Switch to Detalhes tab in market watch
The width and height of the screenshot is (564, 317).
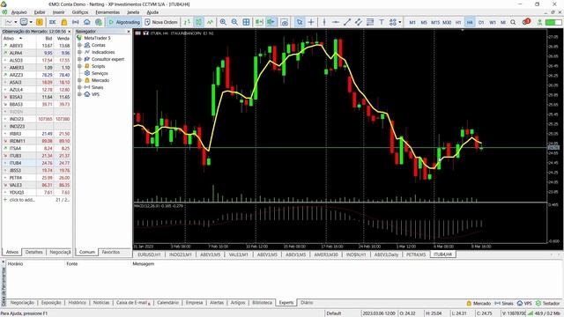click(33, 252)
